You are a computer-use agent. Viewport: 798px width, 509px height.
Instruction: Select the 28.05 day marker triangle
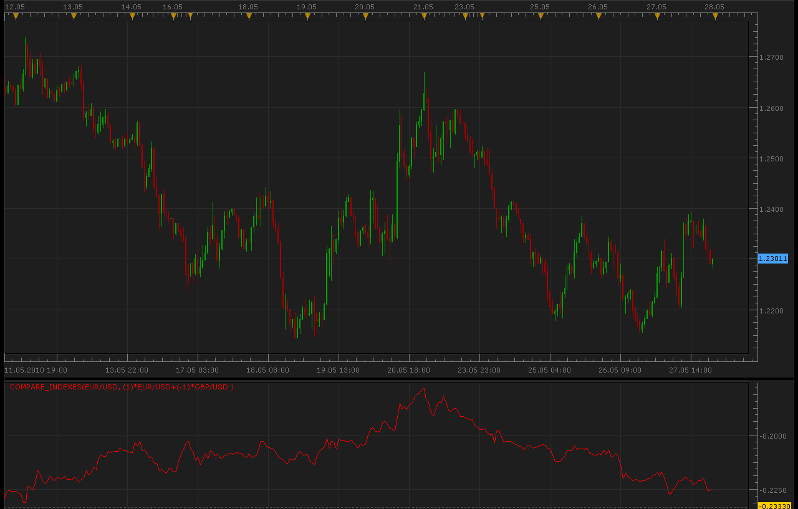click(715, 16)
